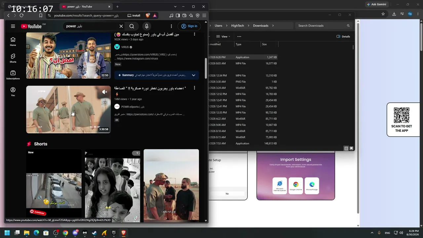Open the Windows Start menu

click(7, 233)
